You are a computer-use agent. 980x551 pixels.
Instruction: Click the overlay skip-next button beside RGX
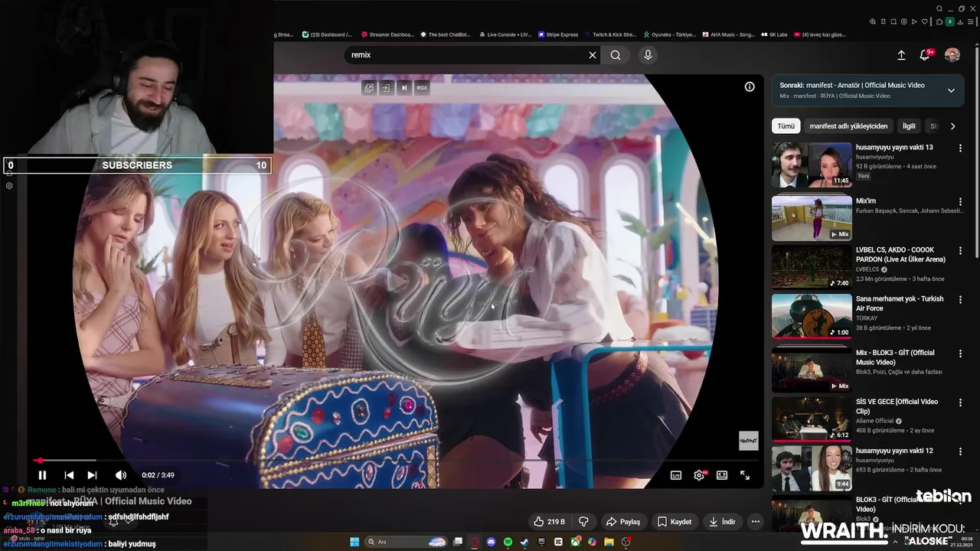404,88
